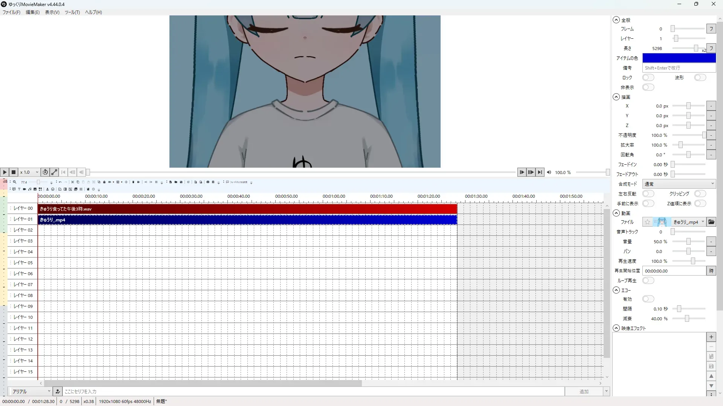Click the add video camera item icon

[x=24, y=189]
